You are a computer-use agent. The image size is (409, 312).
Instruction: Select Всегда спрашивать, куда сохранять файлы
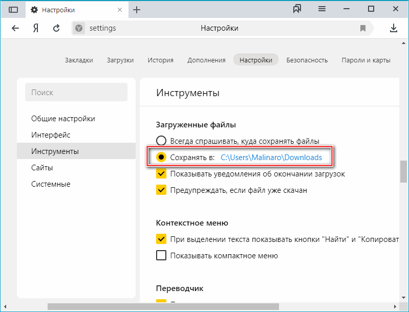tap(161, 141)
